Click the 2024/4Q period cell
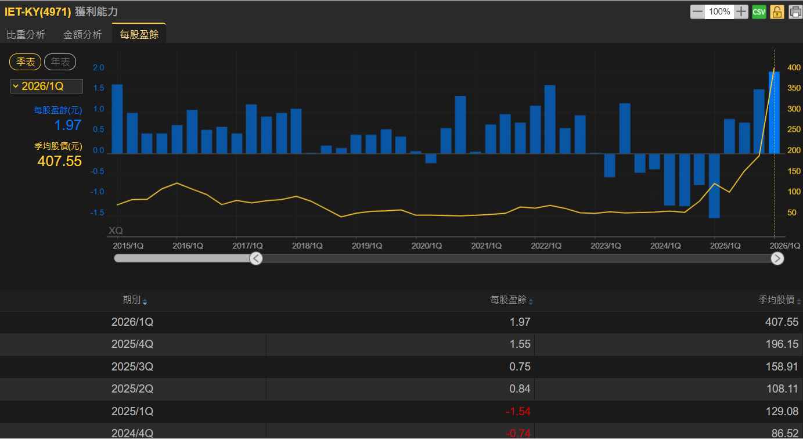803x439 pixels. tap(132, 433)
